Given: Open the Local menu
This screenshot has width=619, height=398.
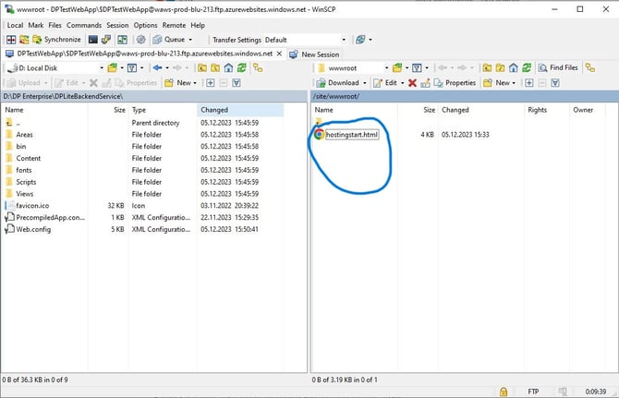Looking at the screenshot, I should point(15,25).
